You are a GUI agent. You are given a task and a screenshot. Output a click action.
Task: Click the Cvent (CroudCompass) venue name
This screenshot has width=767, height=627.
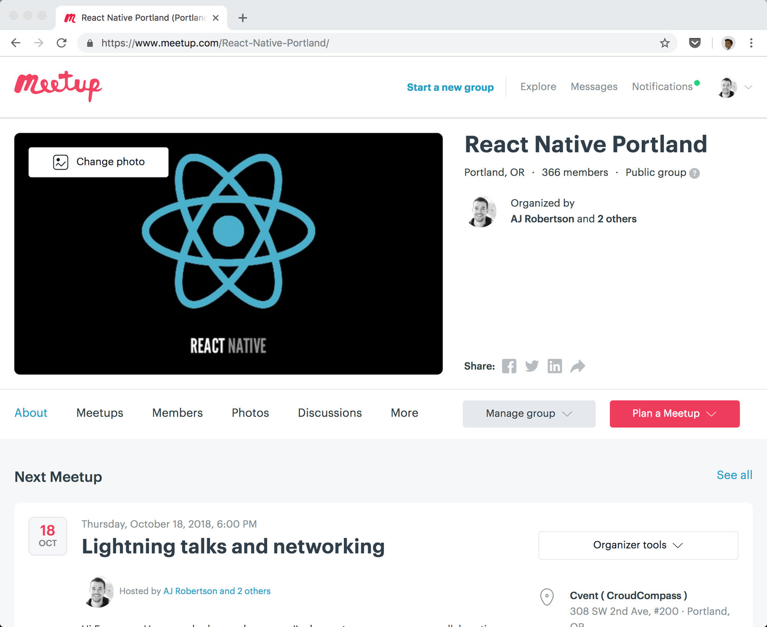click(628, 595)
